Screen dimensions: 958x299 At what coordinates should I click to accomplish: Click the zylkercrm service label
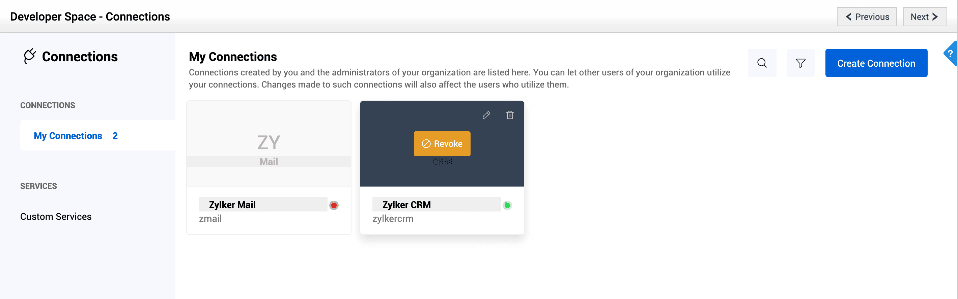coord(393,219)
